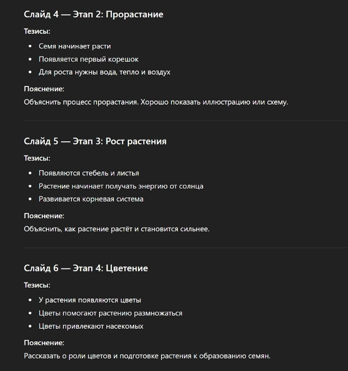Click the 'Слайд 6 — Этап 4: Цветение' heading

click(x=86, y=268)
